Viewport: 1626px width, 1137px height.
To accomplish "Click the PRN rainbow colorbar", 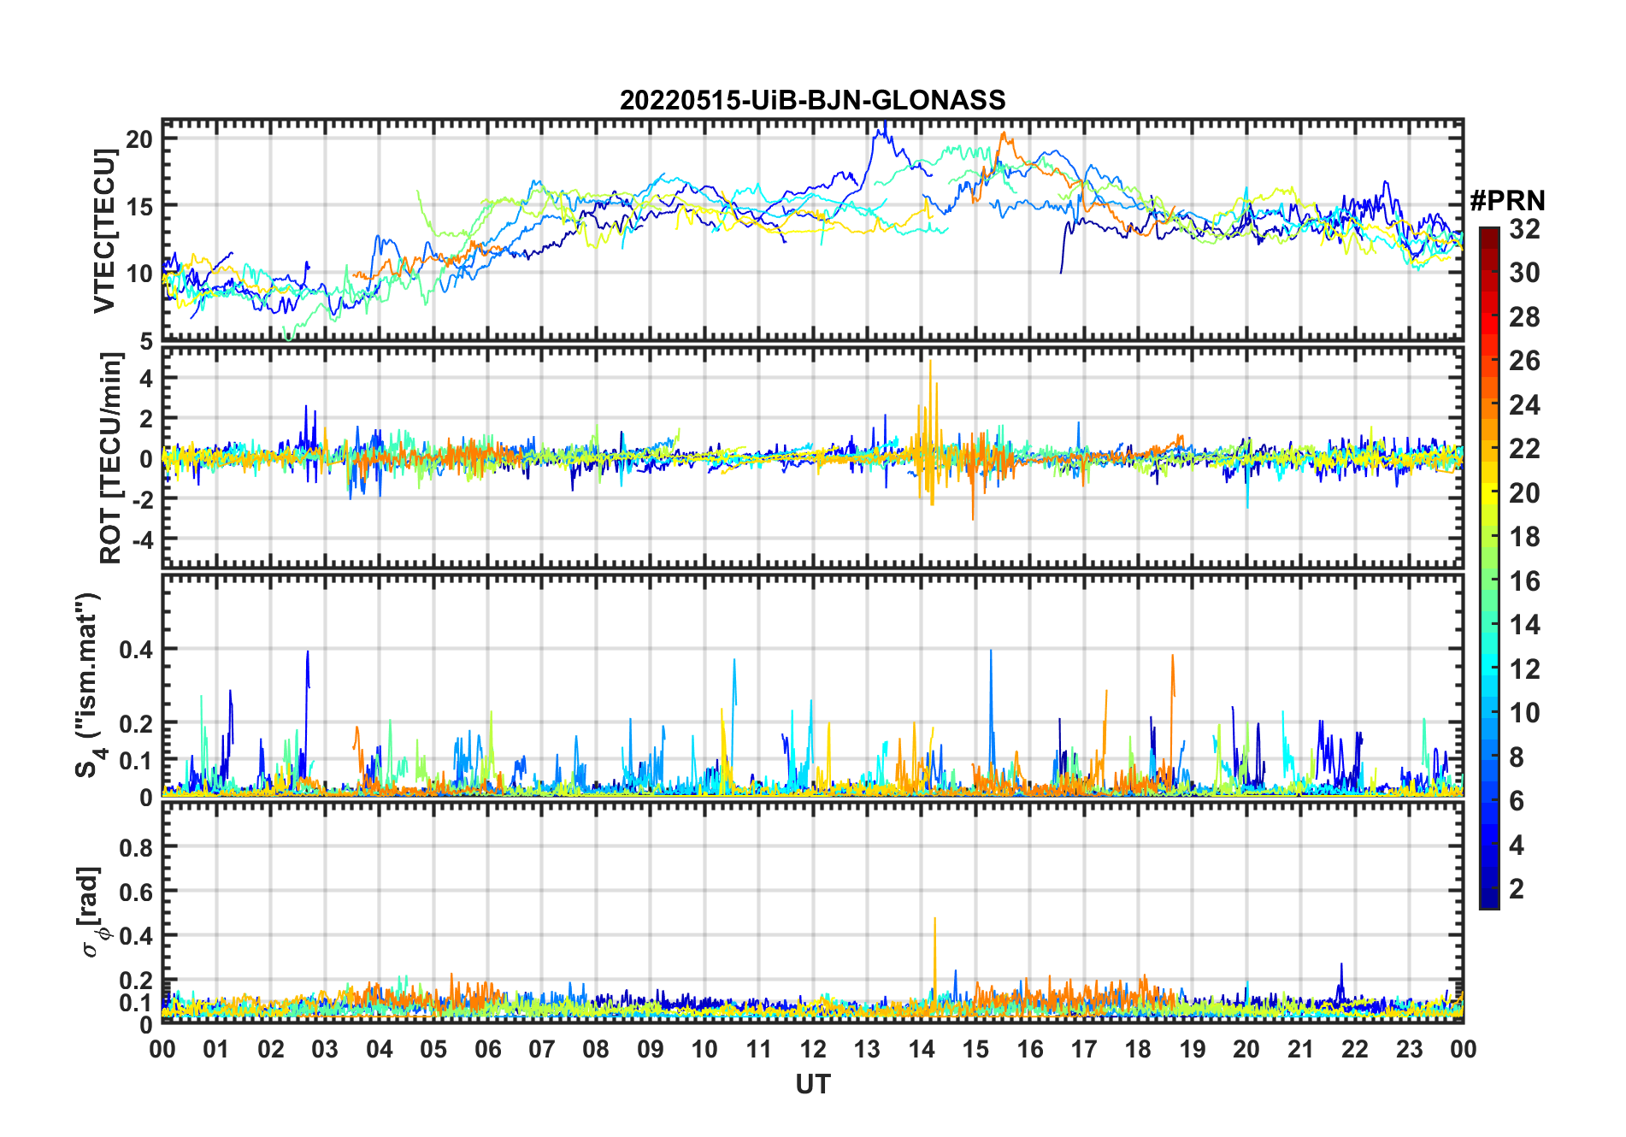I will pyautogui.click(x=1488, y=568).
